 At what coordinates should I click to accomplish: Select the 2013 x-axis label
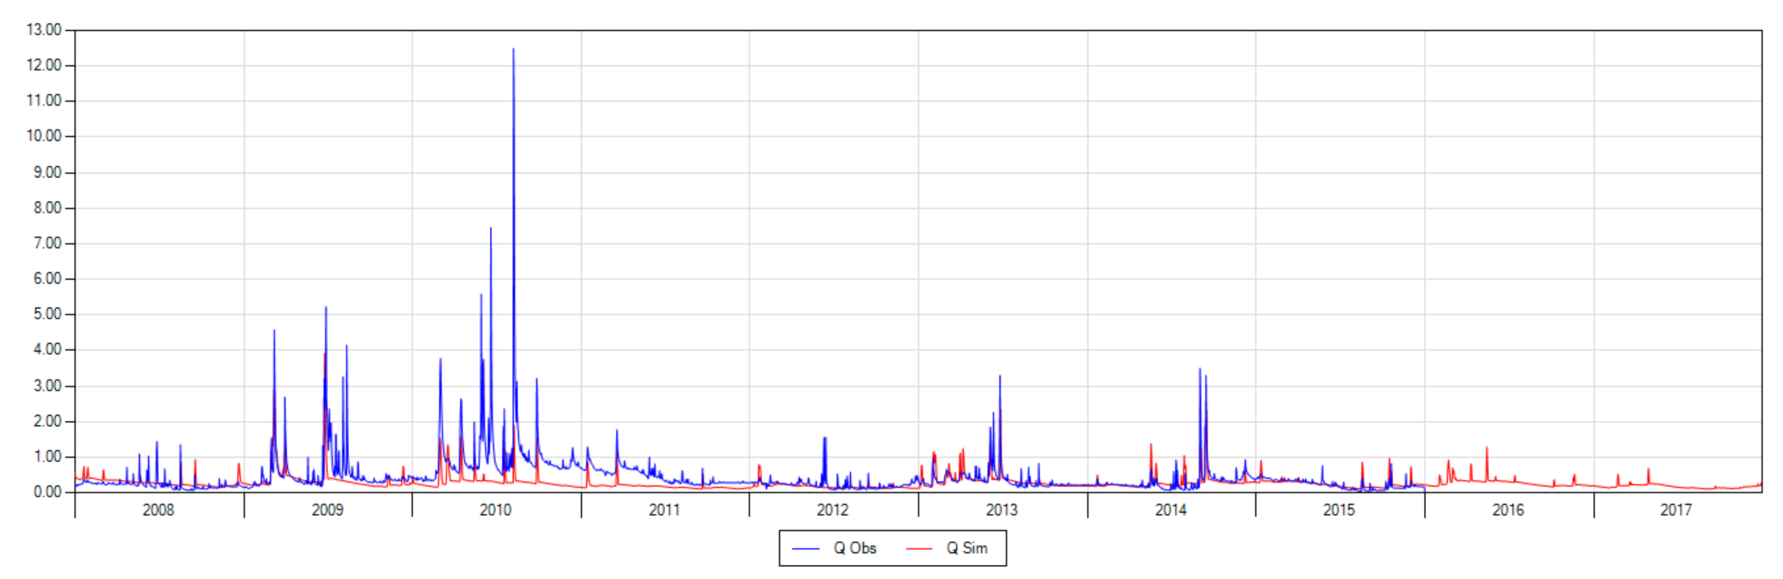click(x=1001, y=510)
